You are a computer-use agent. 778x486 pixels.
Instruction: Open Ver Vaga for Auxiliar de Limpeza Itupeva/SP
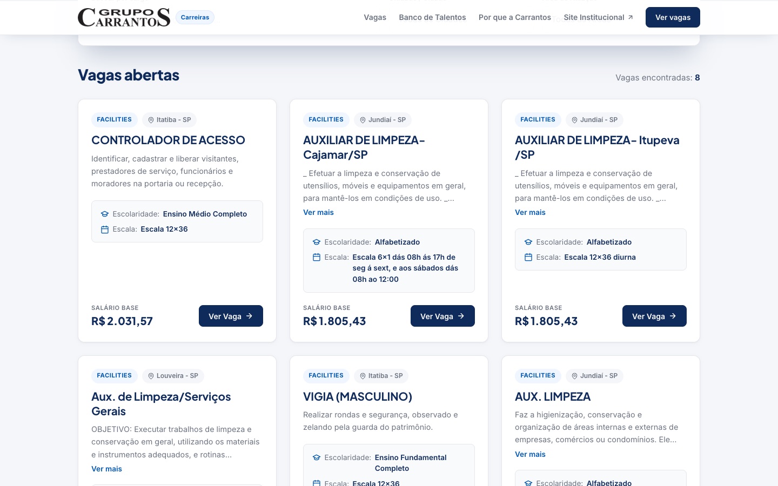pos(654,316)
